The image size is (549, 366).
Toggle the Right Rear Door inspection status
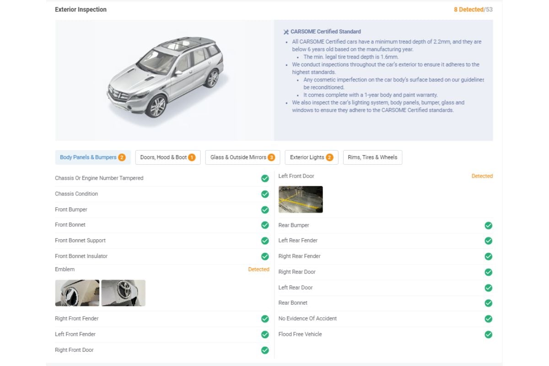[x=488, y=272]
